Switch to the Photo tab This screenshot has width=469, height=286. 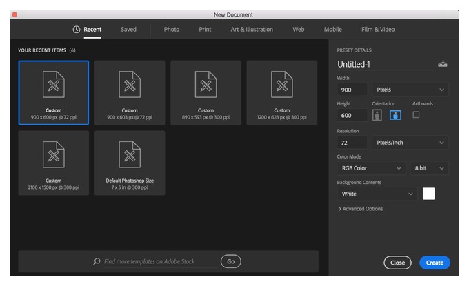(171, 29)
